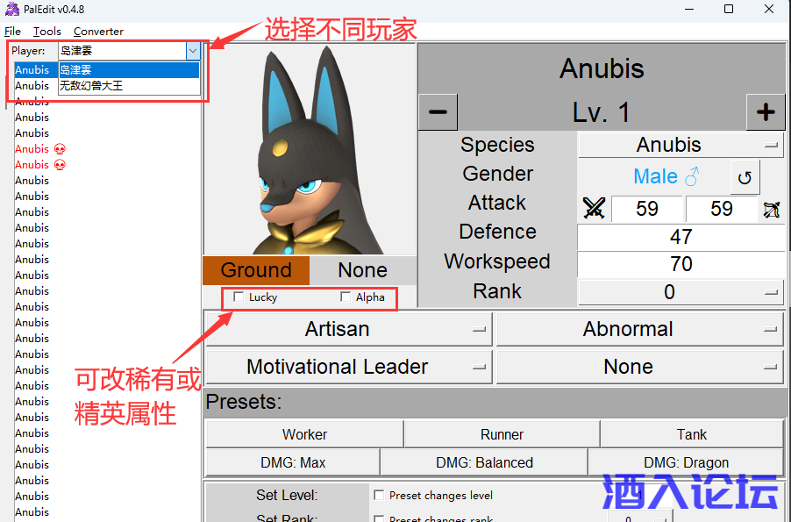The height and width of the screenshot is (522, 791).
Task: Open the Tools menu
Action: coord(46,32)
